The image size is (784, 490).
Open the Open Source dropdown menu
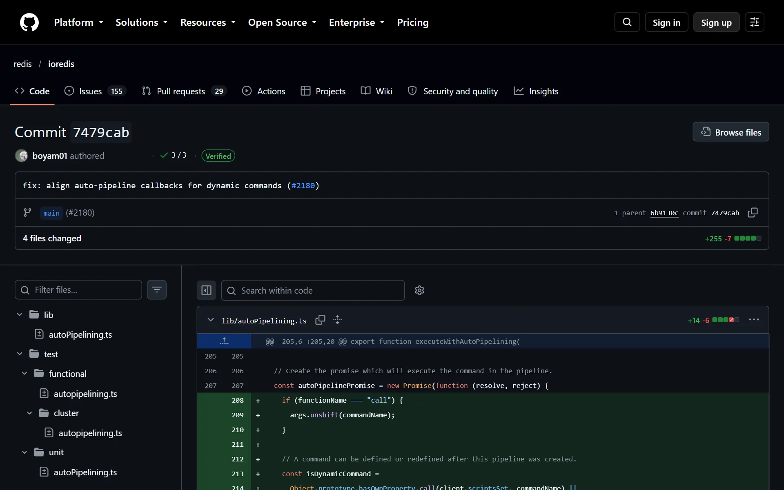pos(282,22)
